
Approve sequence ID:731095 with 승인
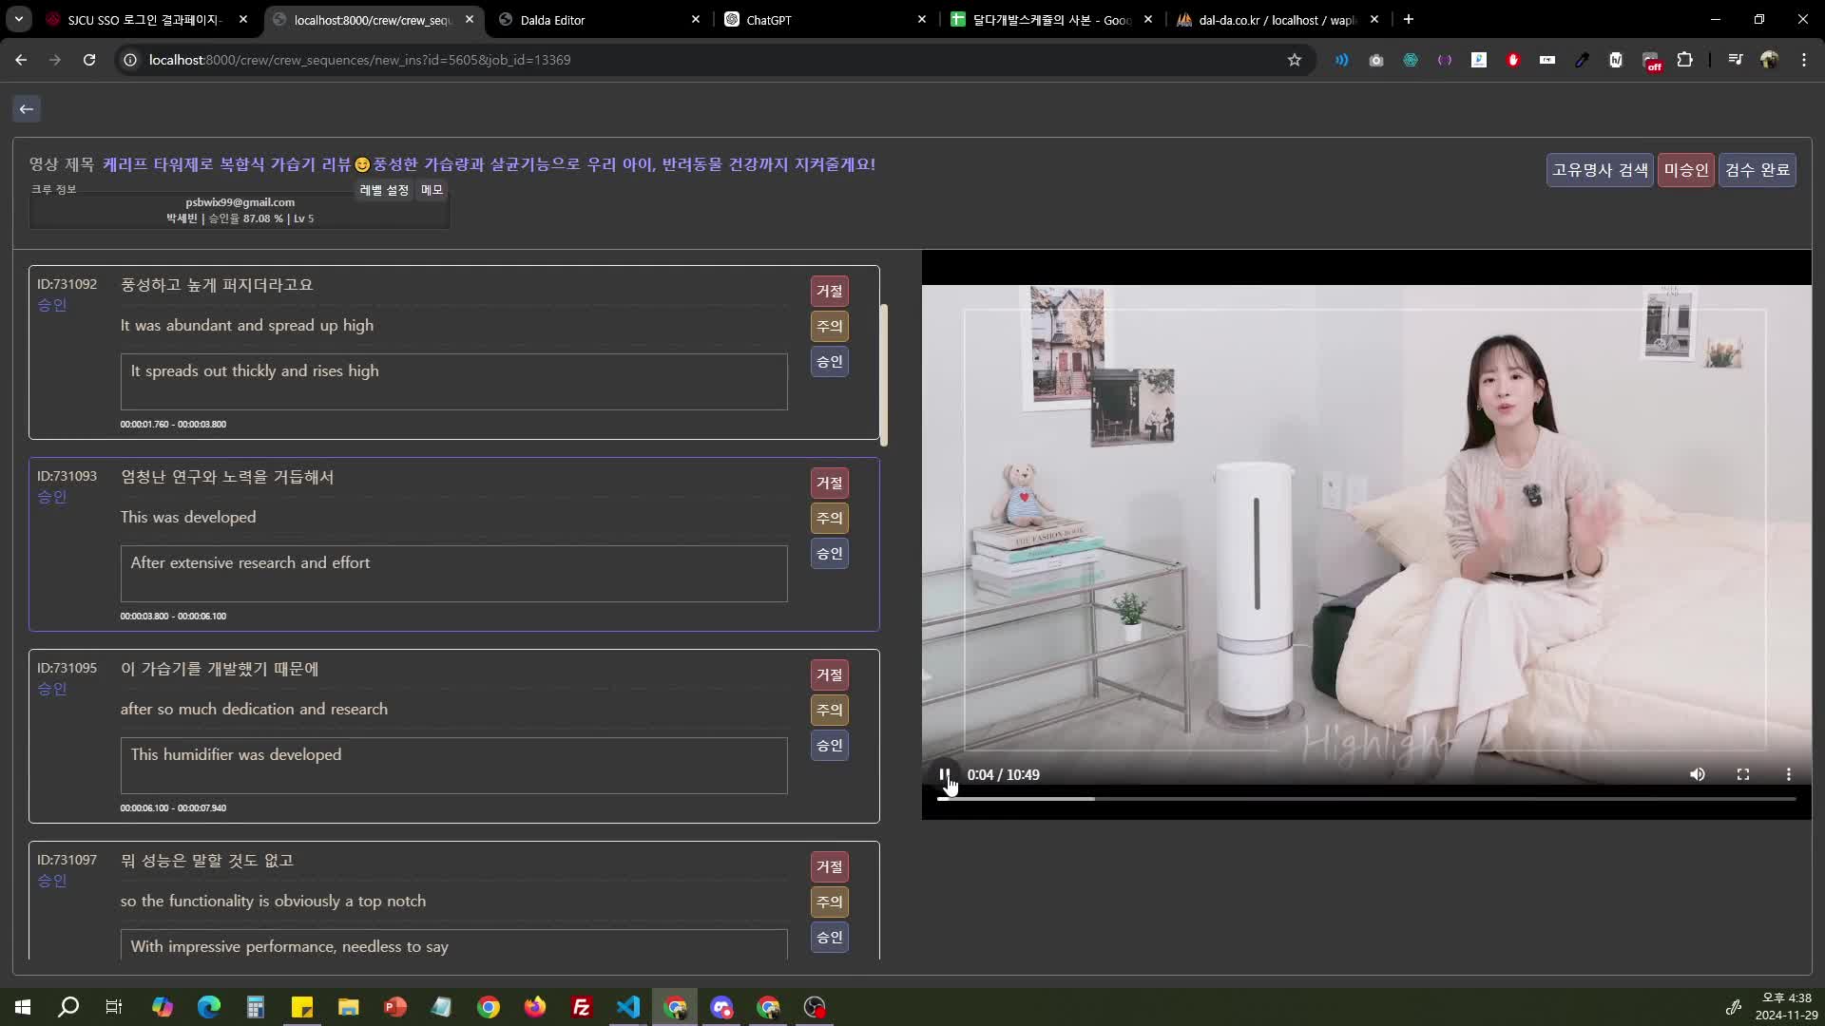[830, 745]
